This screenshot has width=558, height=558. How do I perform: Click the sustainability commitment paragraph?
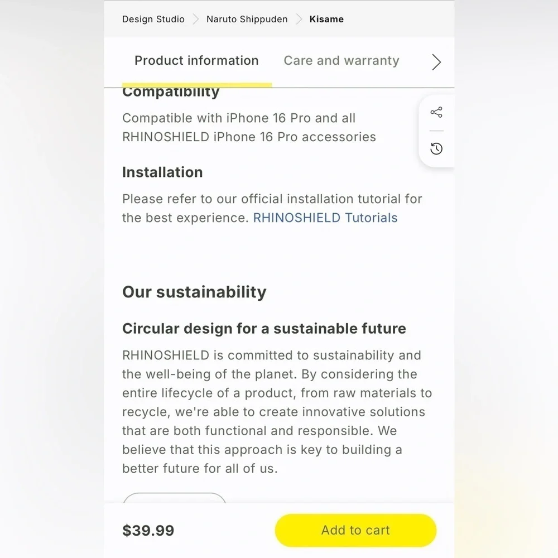[x=277, y=412]
